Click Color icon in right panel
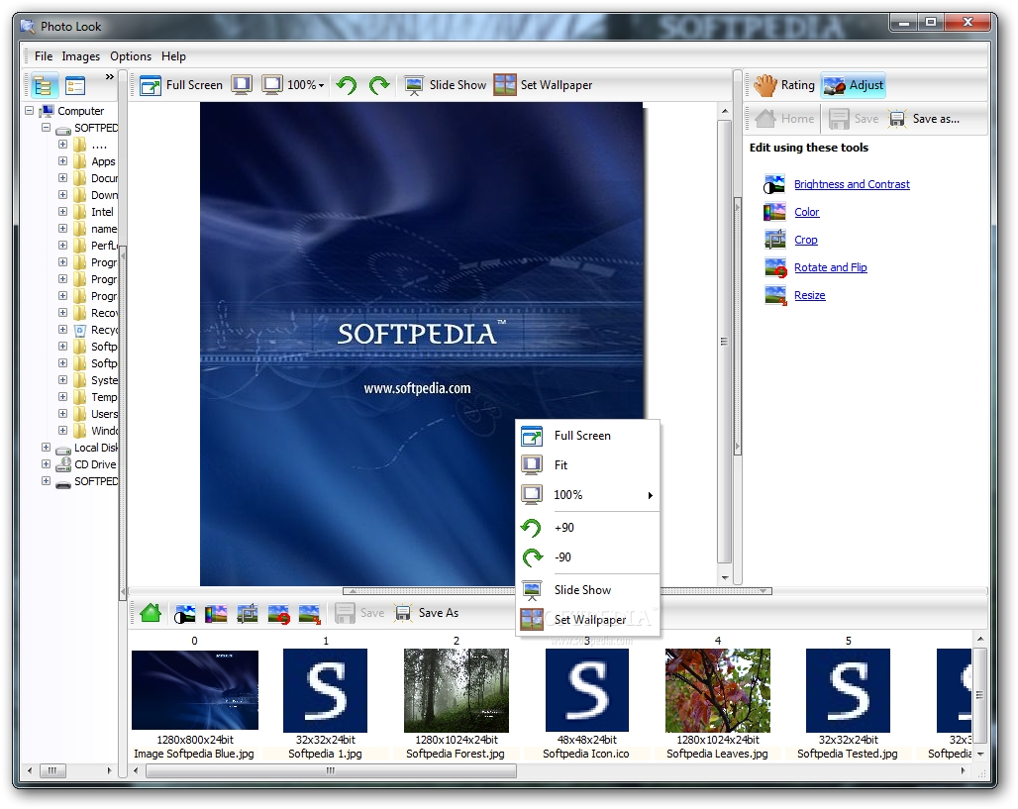1018x809 pixels. click(x=774, y=212)
